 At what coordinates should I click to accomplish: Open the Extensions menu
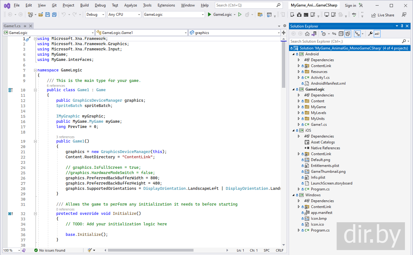point(166,5)
